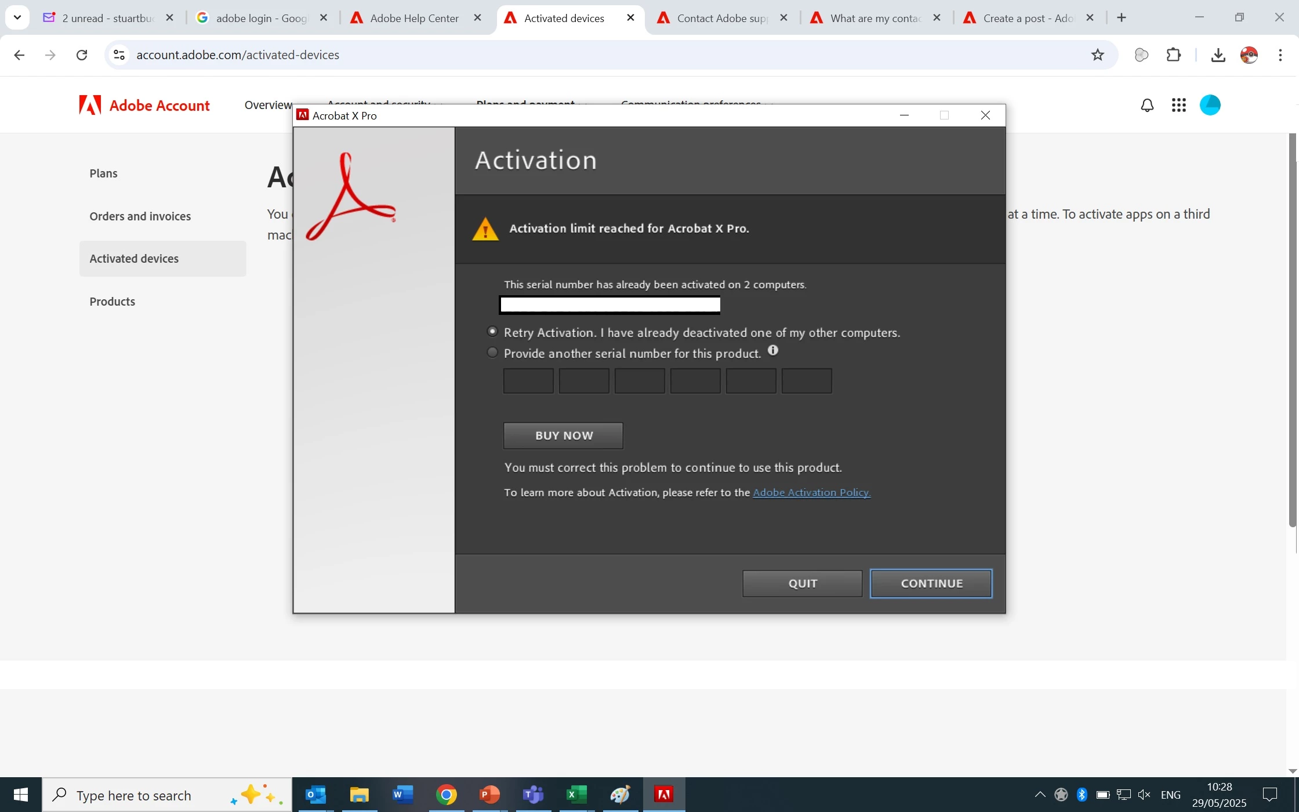Open Chrome extensions puzzle icon
The height and width of the screenshot is (812, 1299).
click(1173, 55)
